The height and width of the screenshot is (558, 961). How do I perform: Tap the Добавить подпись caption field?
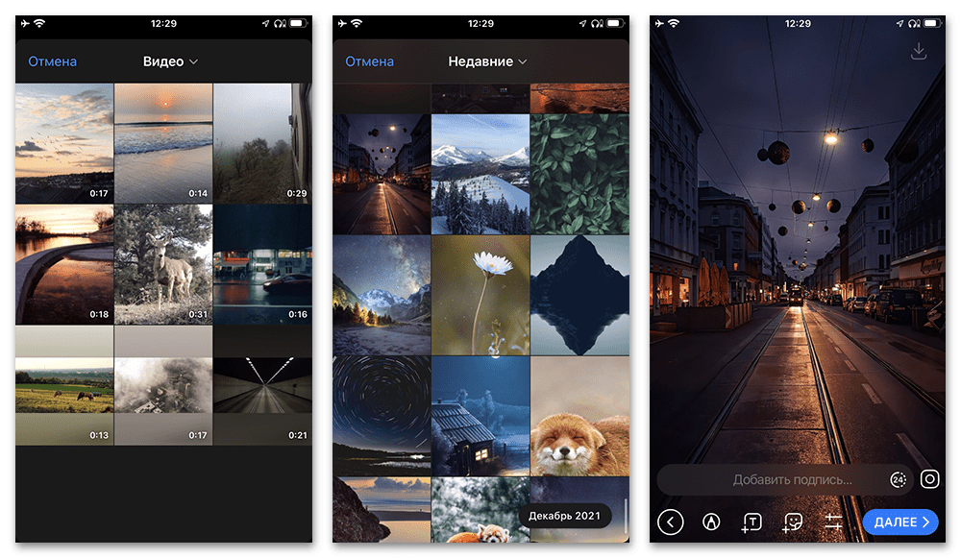point(792,479)
